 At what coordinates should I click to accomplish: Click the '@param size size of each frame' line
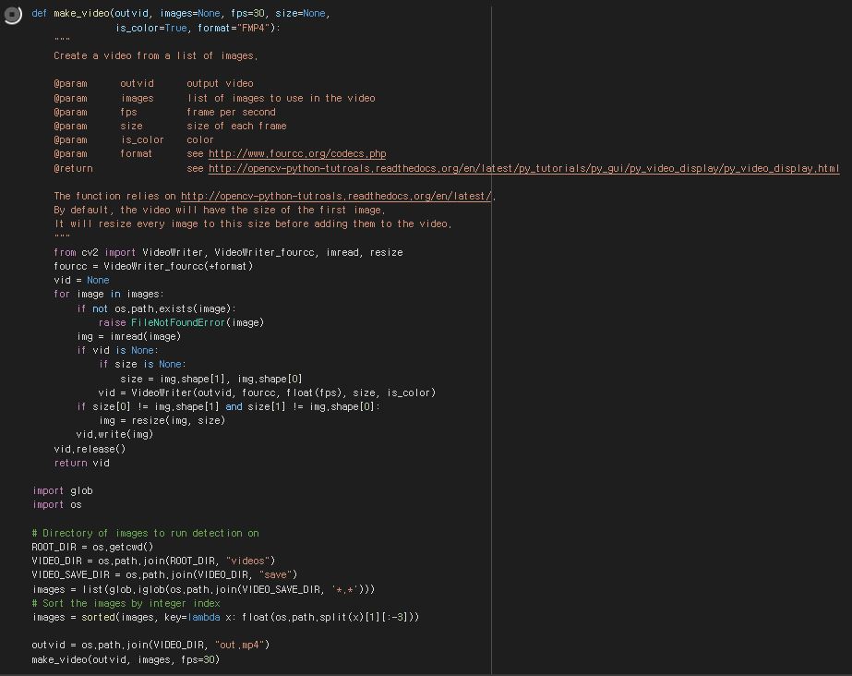[170, 127]
